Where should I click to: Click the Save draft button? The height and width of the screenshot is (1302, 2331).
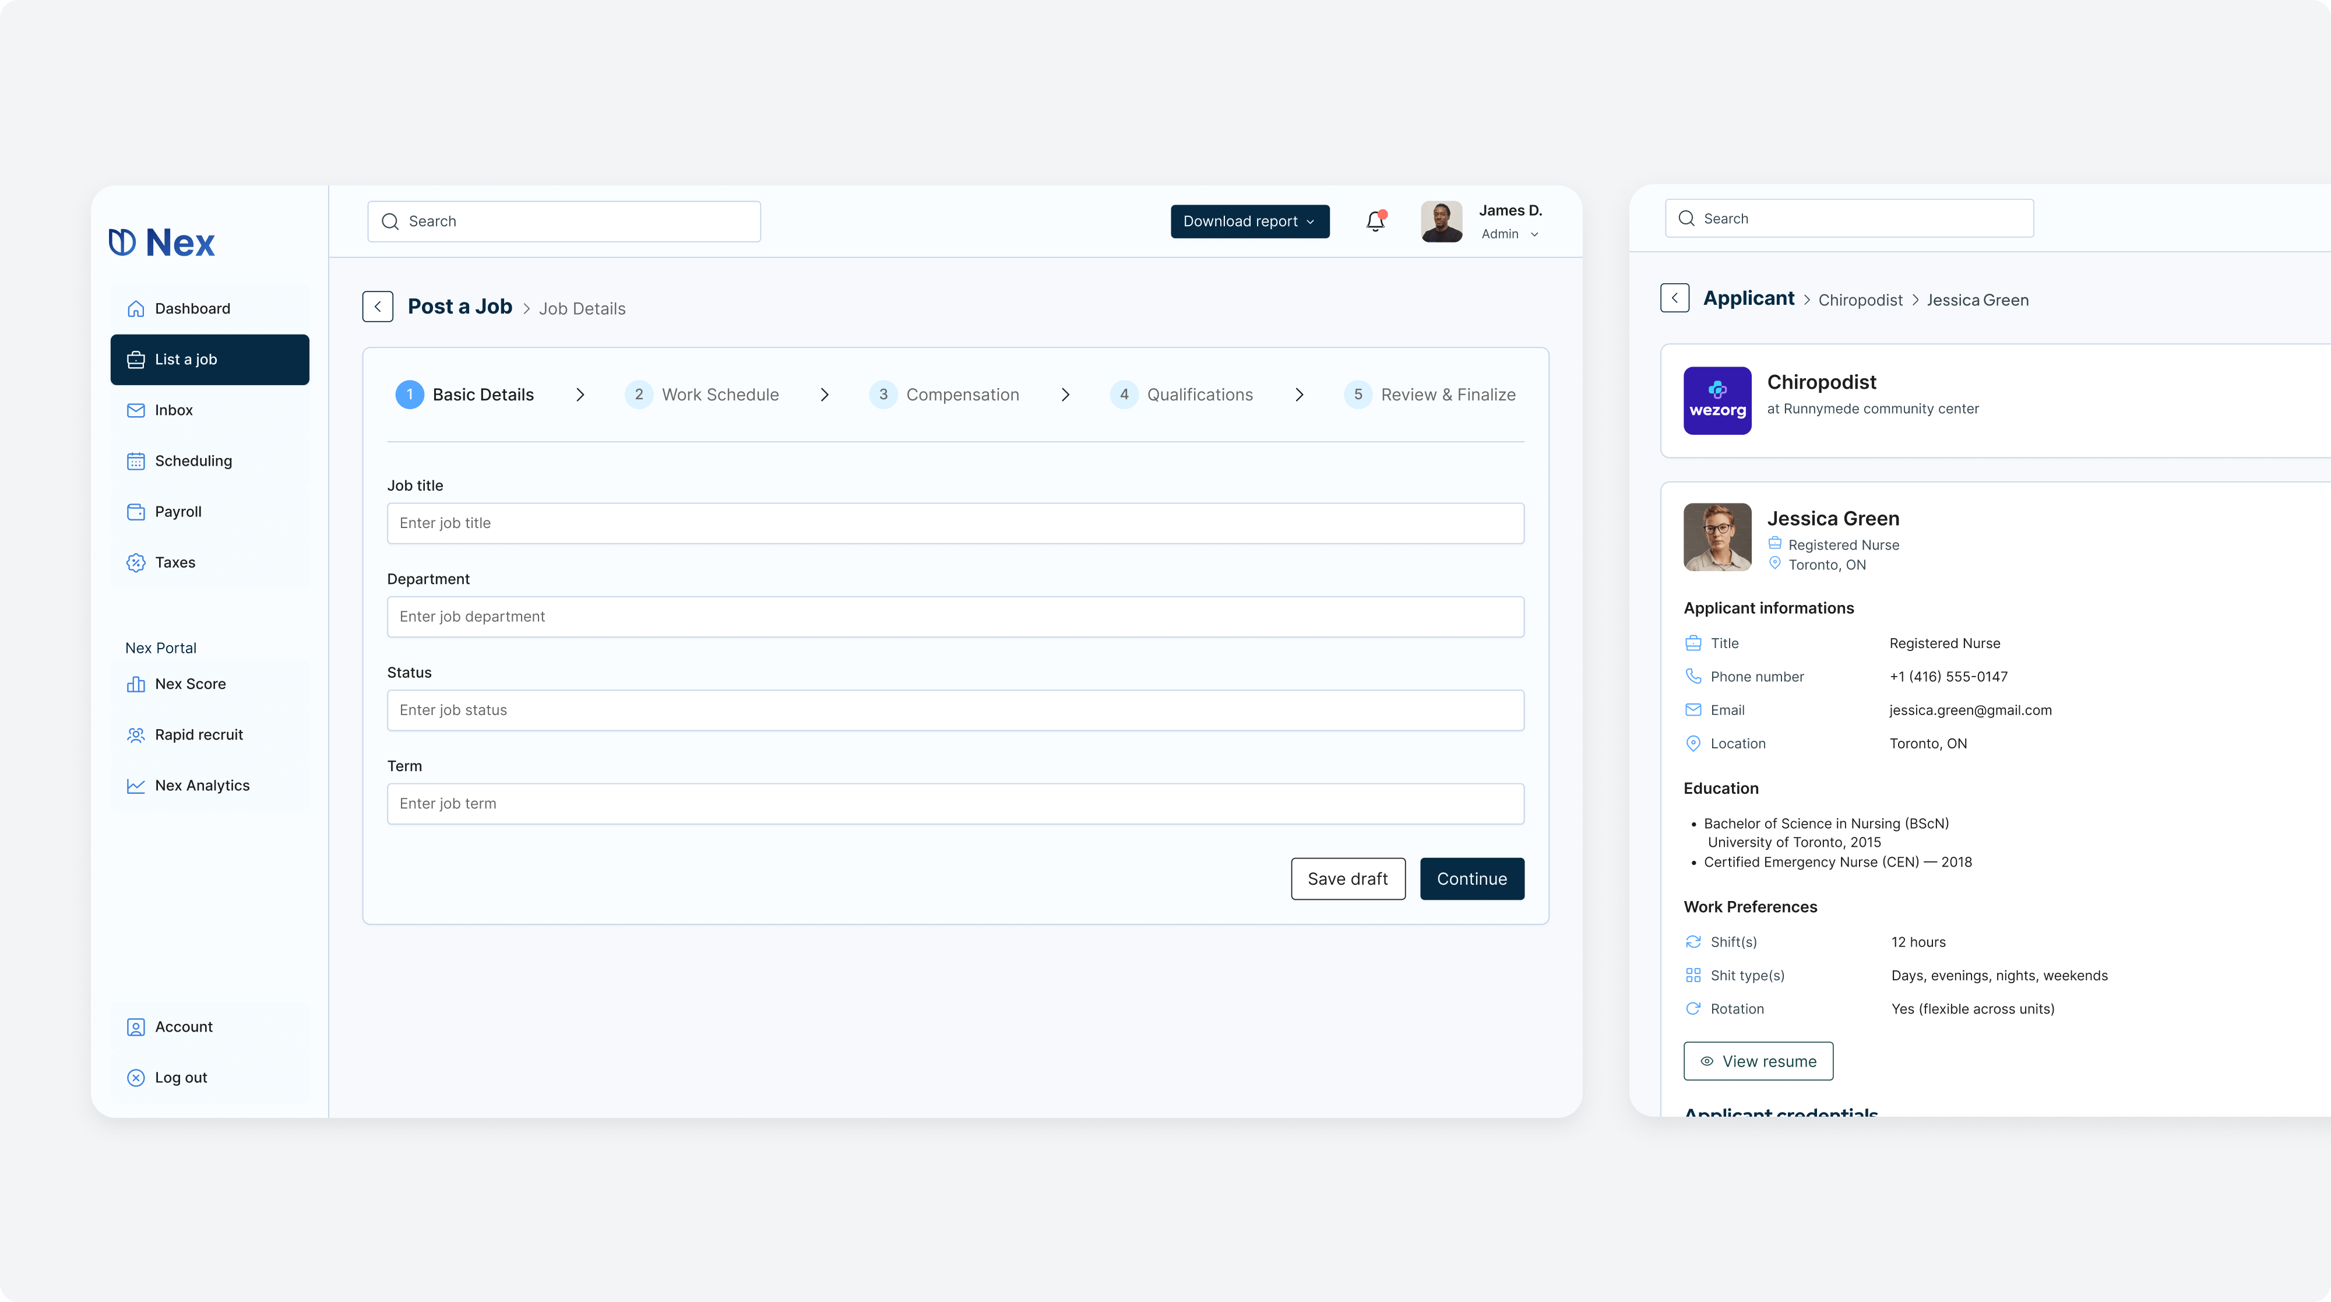coord(1347,878)
